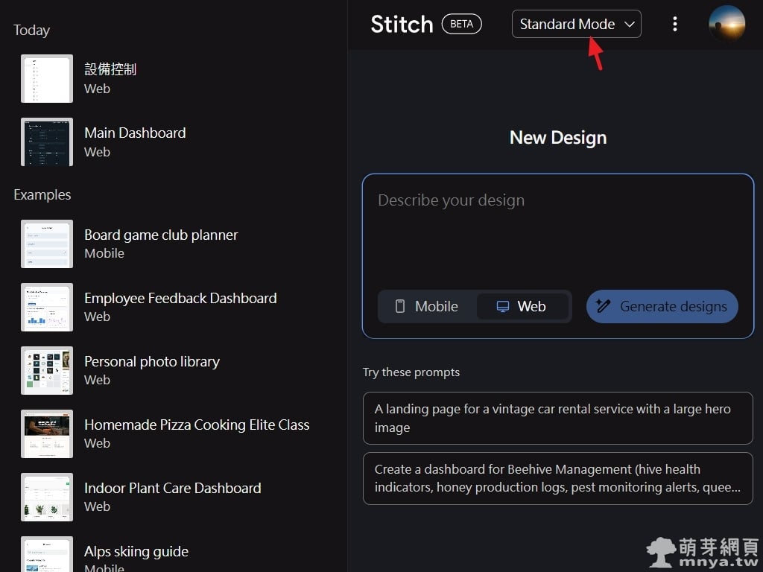This screenshot has height=572, width=763.
Task: Click the monitor icon in Web option
Action: pyautogui.click(x=503, y=306)
